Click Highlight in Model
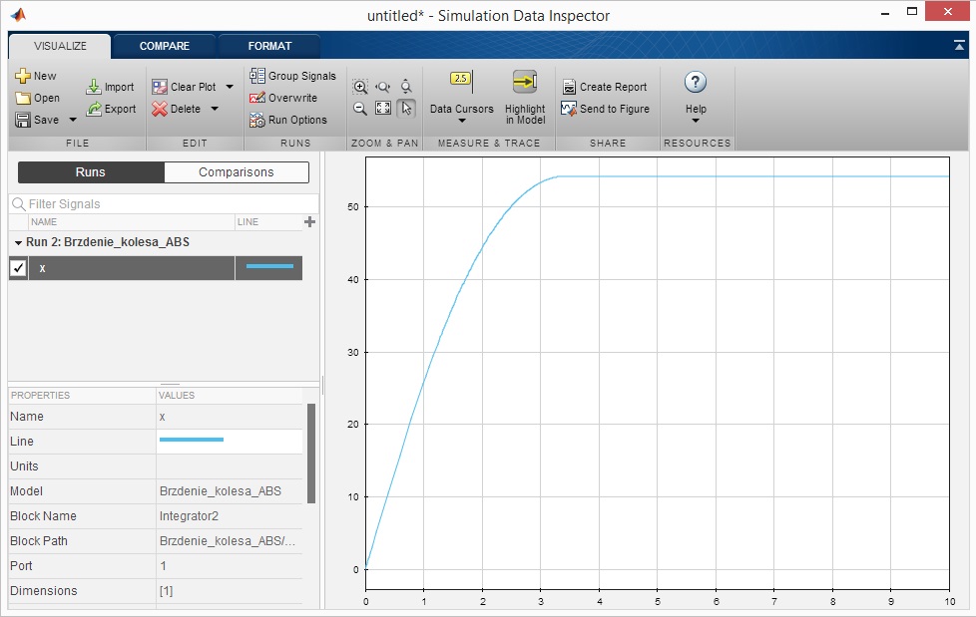 pos(525,97)
